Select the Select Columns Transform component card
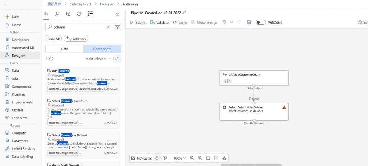This screenshot has width=368, height=166. [x=82, y=112]
